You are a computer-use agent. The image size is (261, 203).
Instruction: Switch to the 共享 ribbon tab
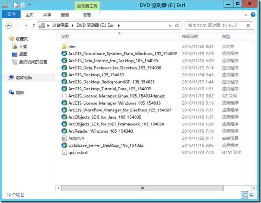click(47, 15)
